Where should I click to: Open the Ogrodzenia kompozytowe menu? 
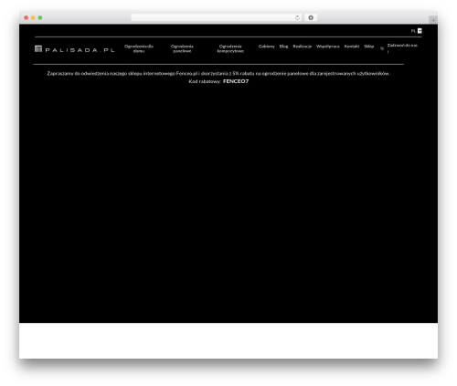click(x=230, y=48)
